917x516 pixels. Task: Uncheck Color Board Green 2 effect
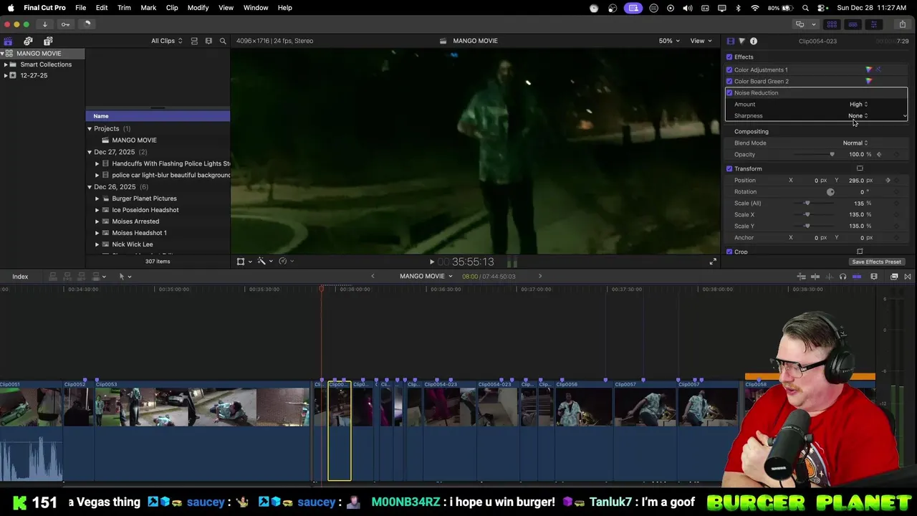point(729,81)
